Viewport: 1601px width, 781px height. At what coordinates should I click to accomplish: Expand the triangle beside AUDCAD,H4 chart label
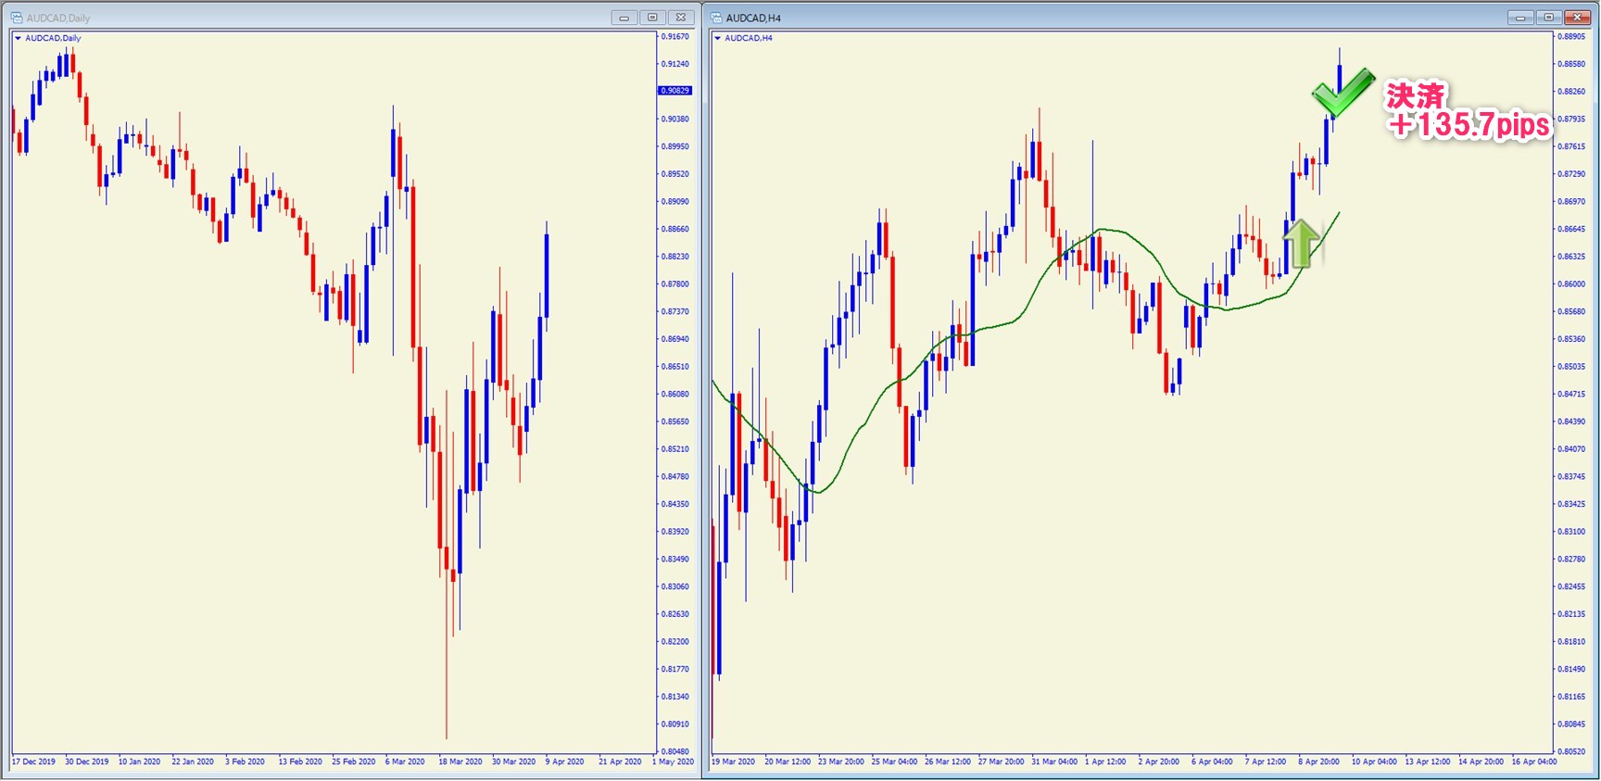click(717, 38)
